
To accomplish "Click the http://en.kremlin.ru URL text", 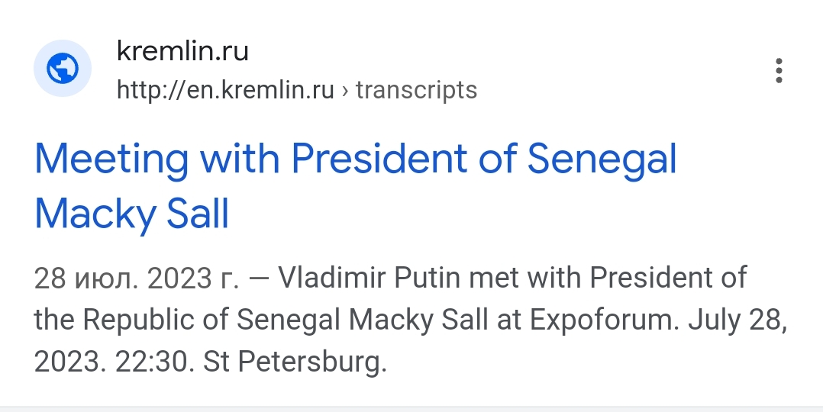I will coord(225,90).
